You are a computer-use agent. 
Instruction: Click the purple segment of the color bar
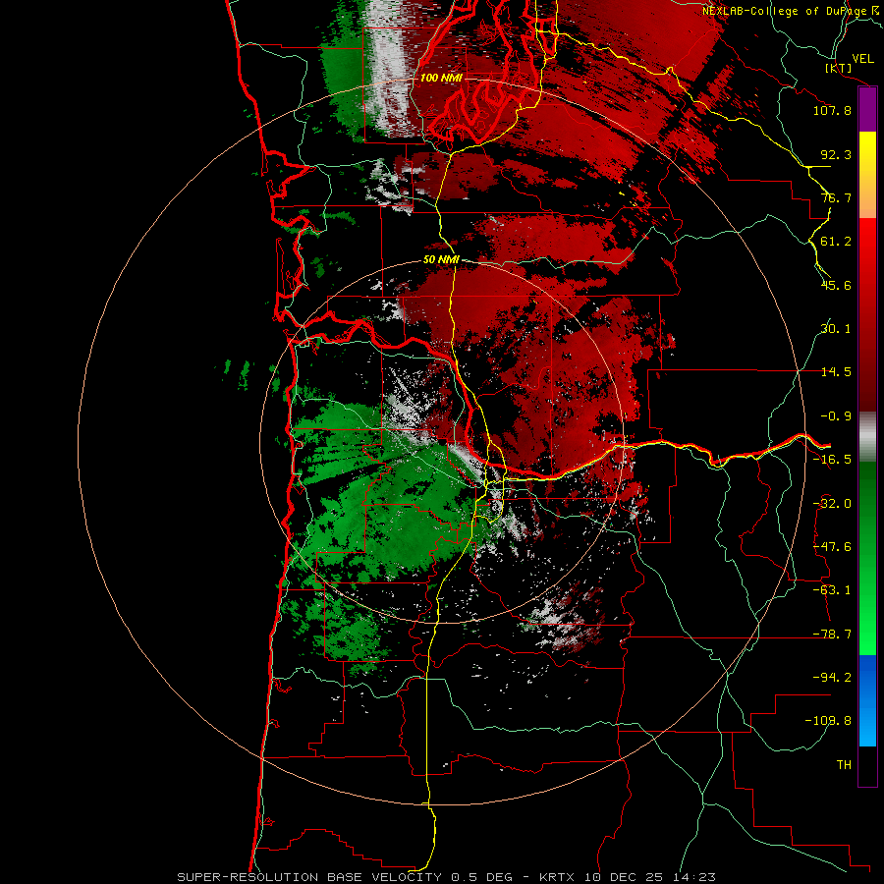[867, 110]
